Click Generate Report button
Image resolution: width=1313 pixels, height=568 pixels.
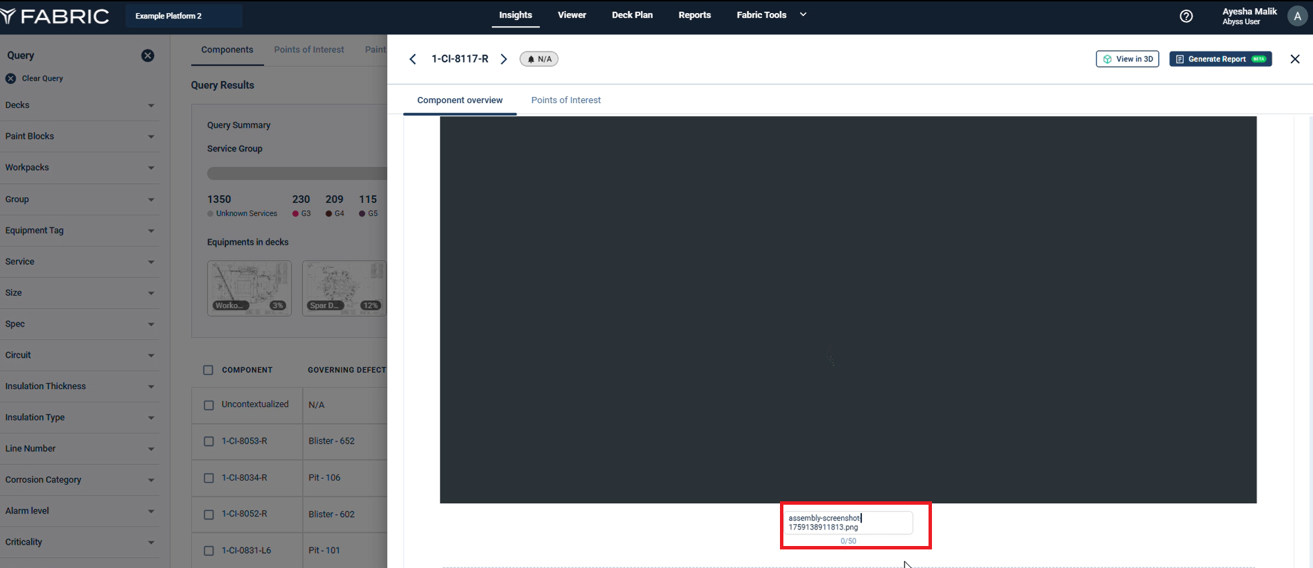tap(1220, 59)
